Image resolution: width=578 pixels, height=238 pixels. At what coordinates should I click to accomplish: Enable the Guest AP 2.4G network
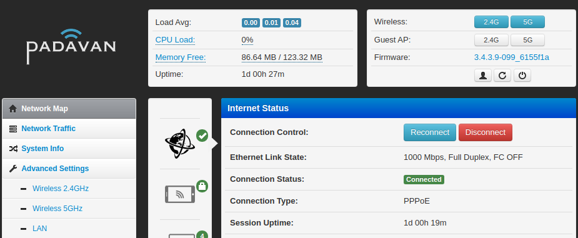(491, 40)
